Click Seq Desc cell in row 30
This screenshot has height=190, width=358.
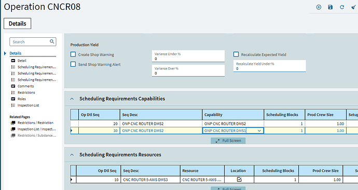coord(161,130)
